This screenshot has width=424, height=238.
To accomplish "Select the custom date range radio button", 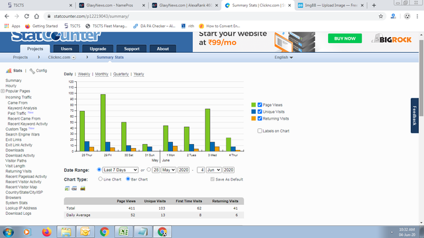I will pyautogui.click(x=148, y=170).
